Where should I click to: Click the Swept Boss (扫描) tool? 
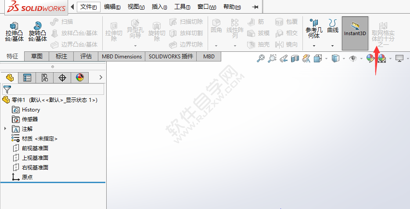pos(61,22)
